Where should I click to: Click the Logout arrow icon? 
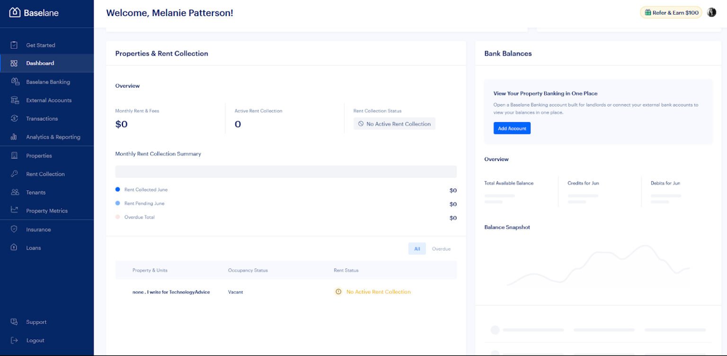point(14,340)
